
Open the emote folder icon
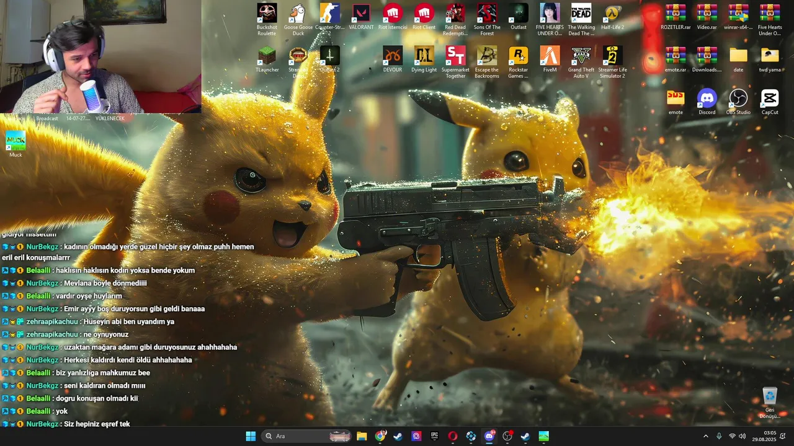676,102
